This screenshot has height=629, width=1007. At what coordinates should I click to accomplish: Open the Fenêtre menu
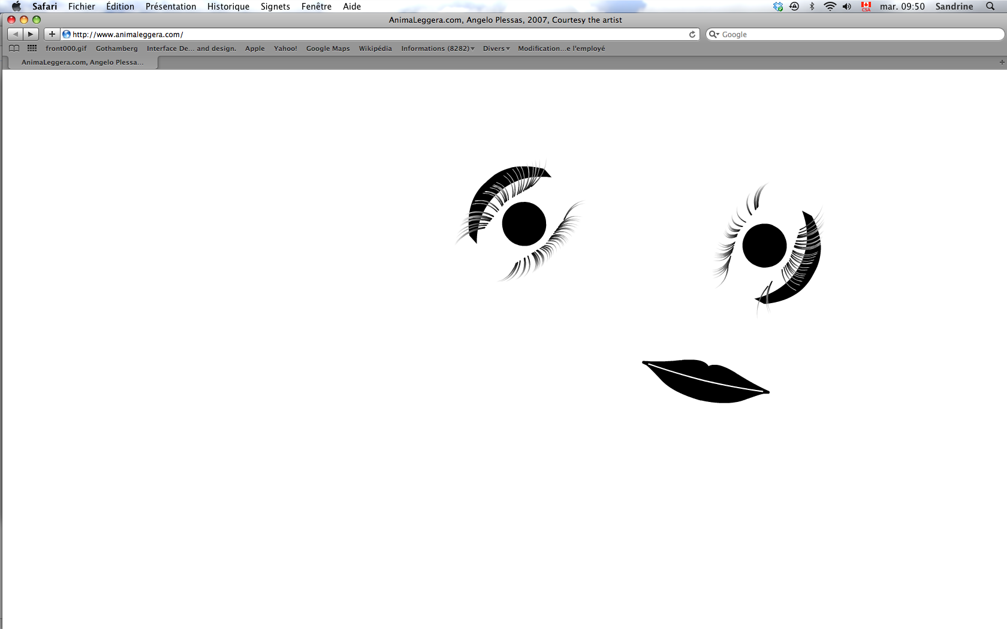point(316,7)
